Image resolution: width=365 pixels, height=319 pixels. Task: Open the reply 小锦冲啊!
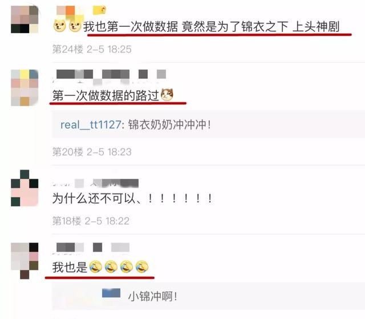[x=153, y=296]
